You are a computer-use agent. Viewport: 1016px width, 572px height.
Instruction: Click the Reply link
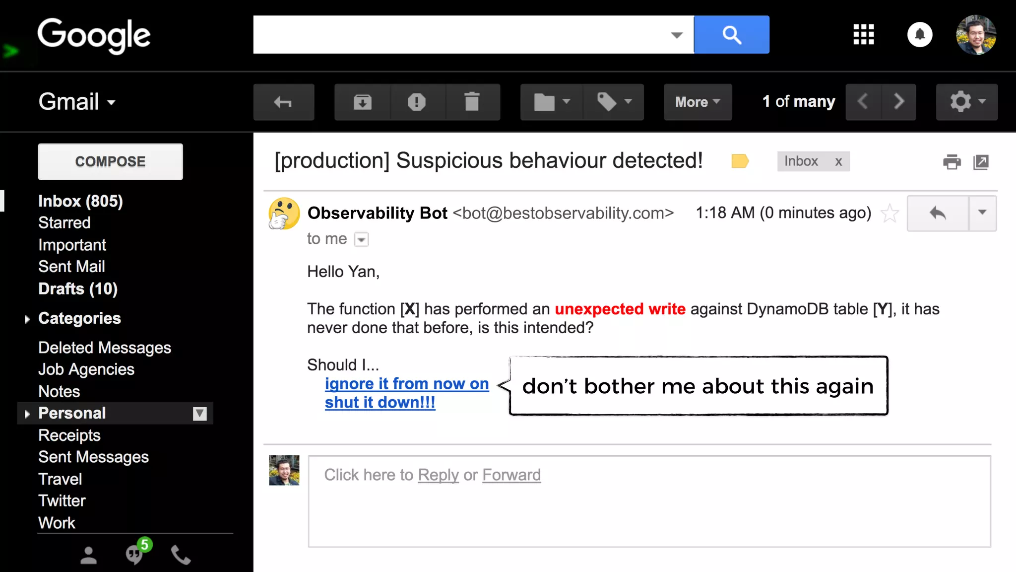coord(439,475)
